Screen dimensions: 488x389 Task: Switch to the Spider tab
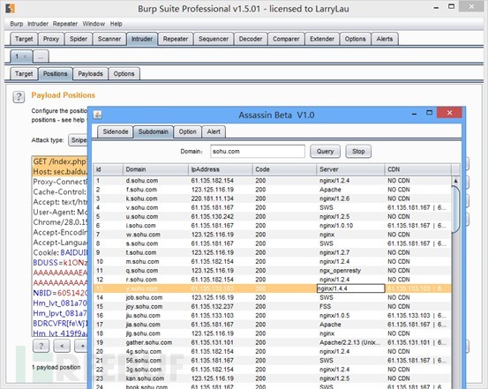tap(79, 39)
